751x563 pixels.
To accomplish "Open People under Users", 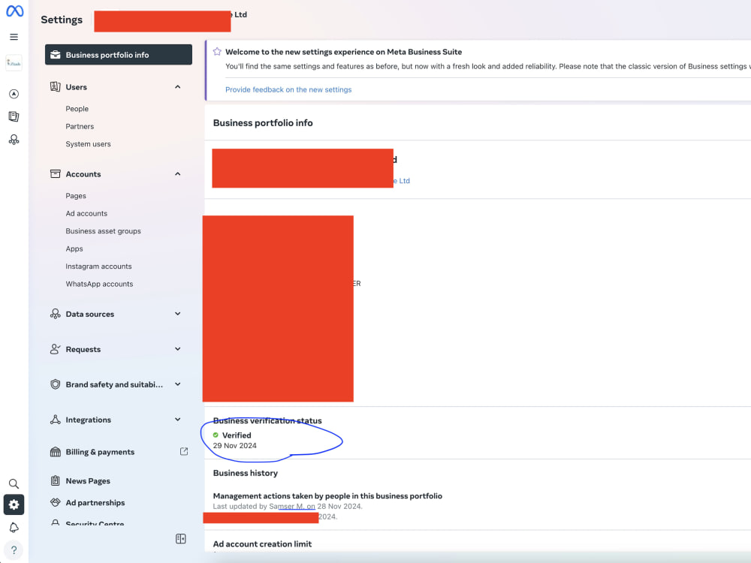I will 77,109.
